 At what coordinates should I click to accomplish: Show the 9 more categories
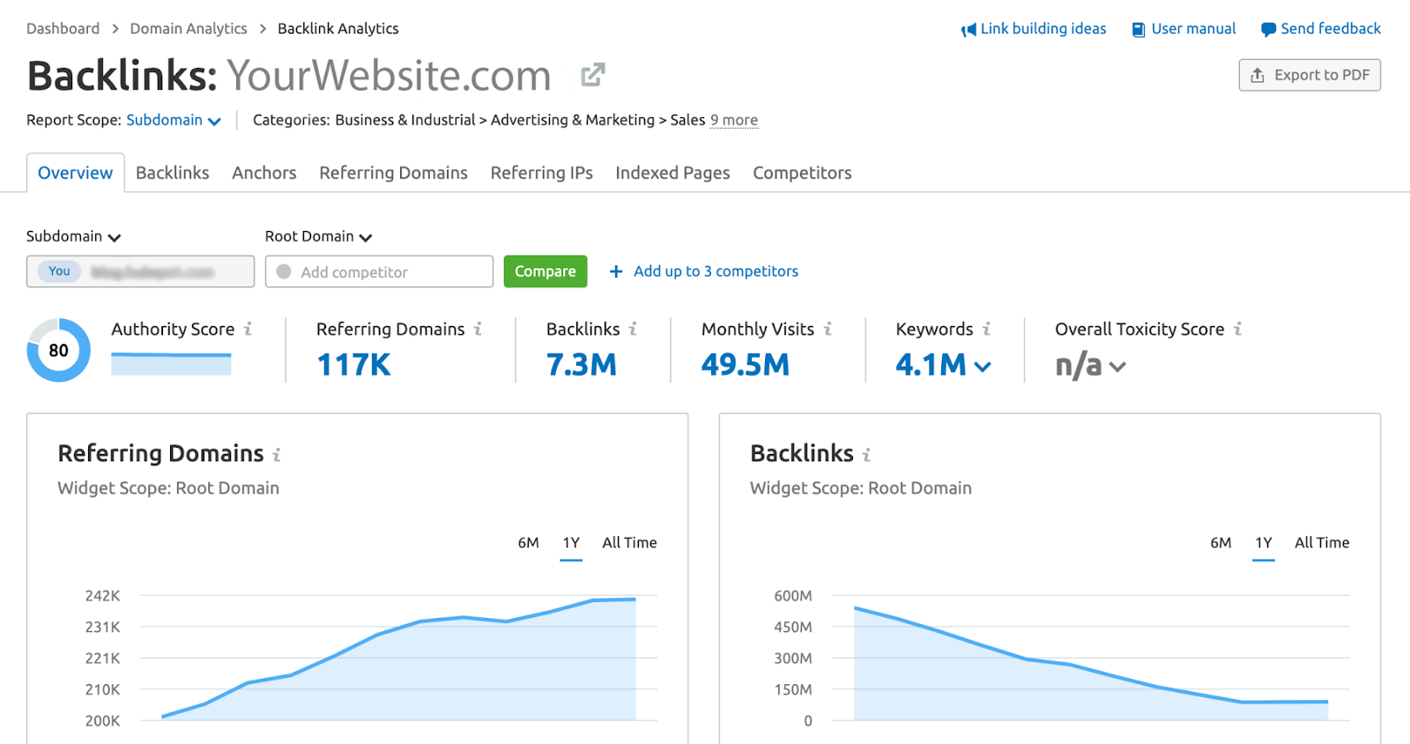pyautogui.click(x=734, y=120)
